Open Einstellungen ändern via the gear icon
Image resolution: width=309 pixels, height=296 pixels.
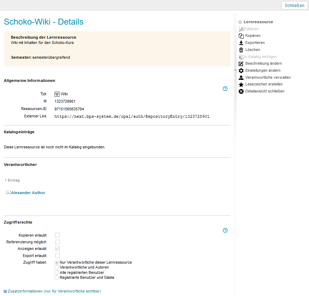pos(241,70)
